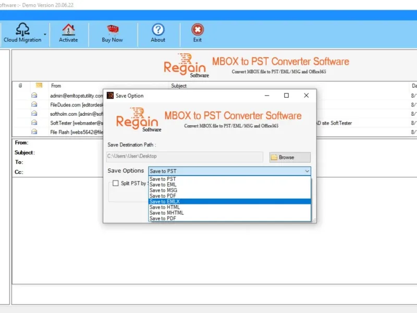Viewport: 417px width, 313px height.
Task: Open Buy Now shopping cart
Action: point(113,30)
